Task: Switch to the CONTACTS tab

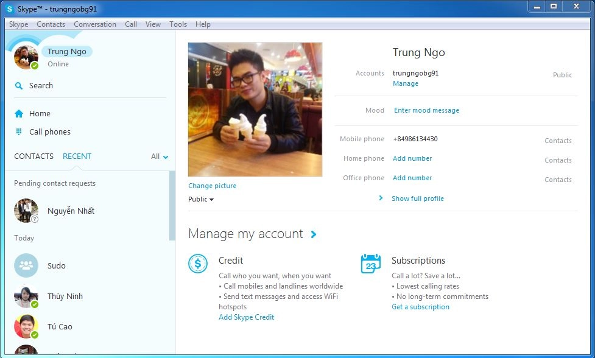Action: click(33, 156)
